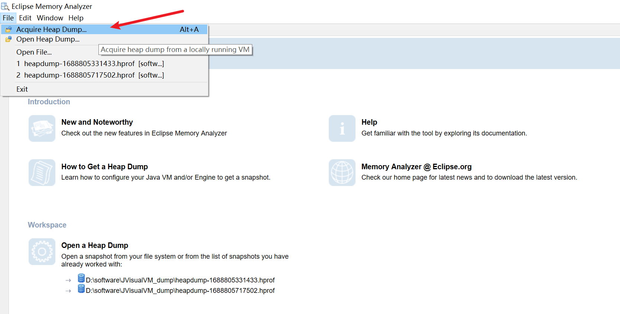620x314 pixels.
Task: Click the Memory Analyzer globe icon
Action: pyautogui.click(x=342, y=173)
